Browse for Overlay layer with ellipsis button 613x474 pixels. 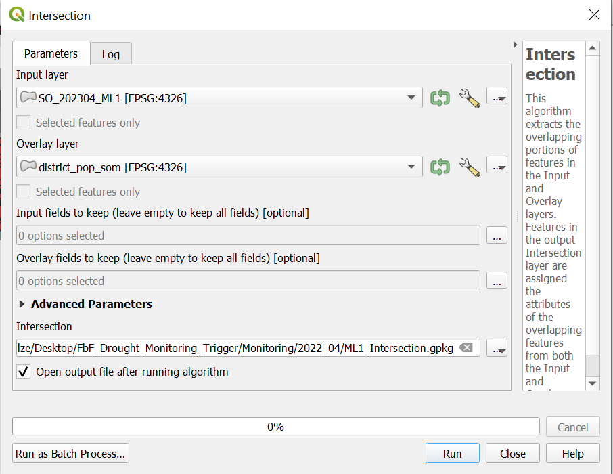497,167
